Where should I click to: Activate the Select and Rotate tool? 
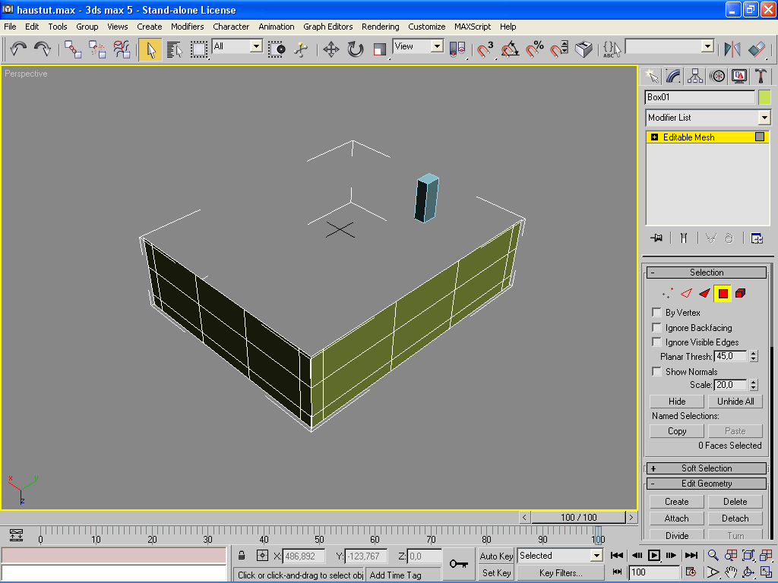click(355, 49)
